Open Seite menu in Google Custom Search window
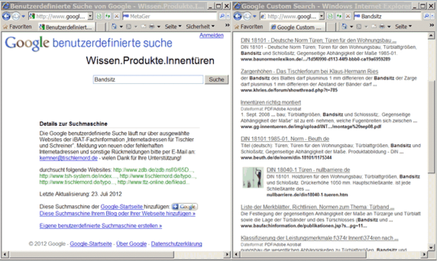The width and height of the screenshot is (437, 261). tap(403, 27)
